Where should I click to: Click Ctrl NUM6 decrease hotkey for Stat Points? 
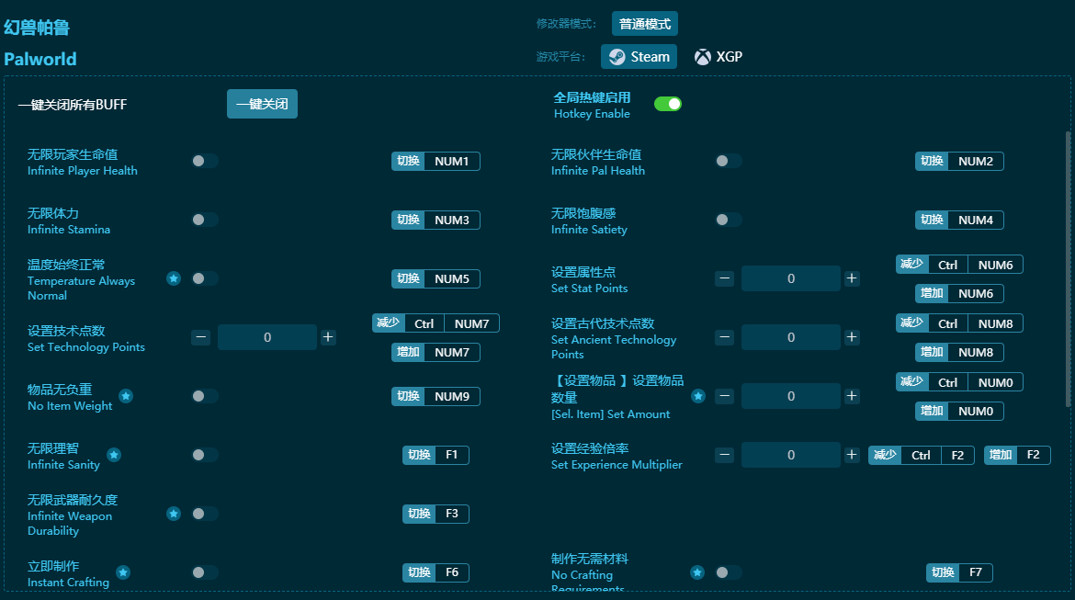pos(959,265)
